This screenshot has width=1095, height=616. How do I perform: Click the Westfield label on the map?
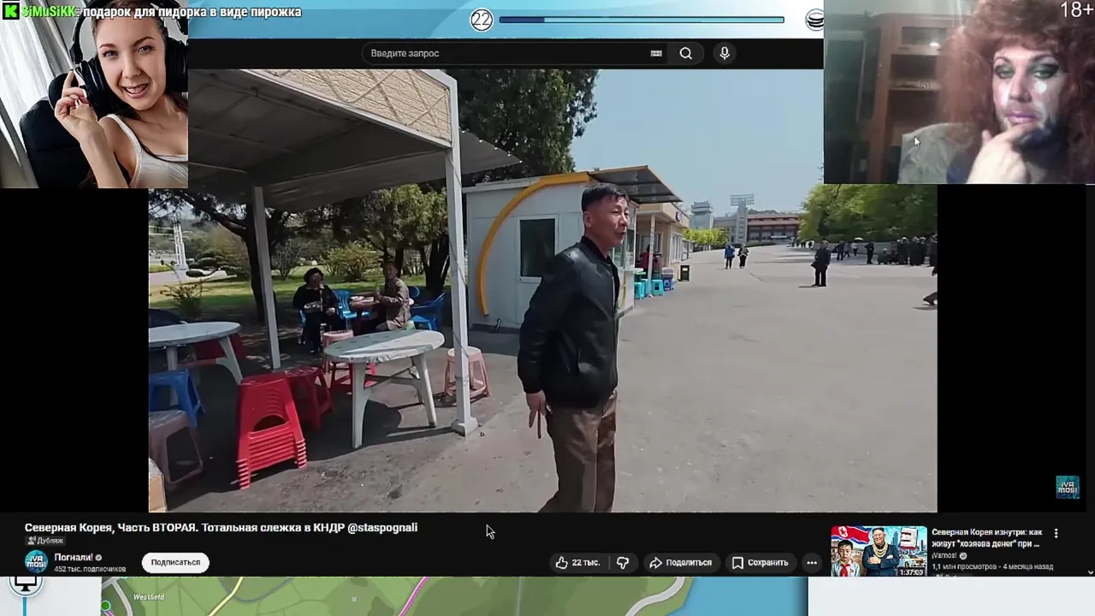[149, 596]
